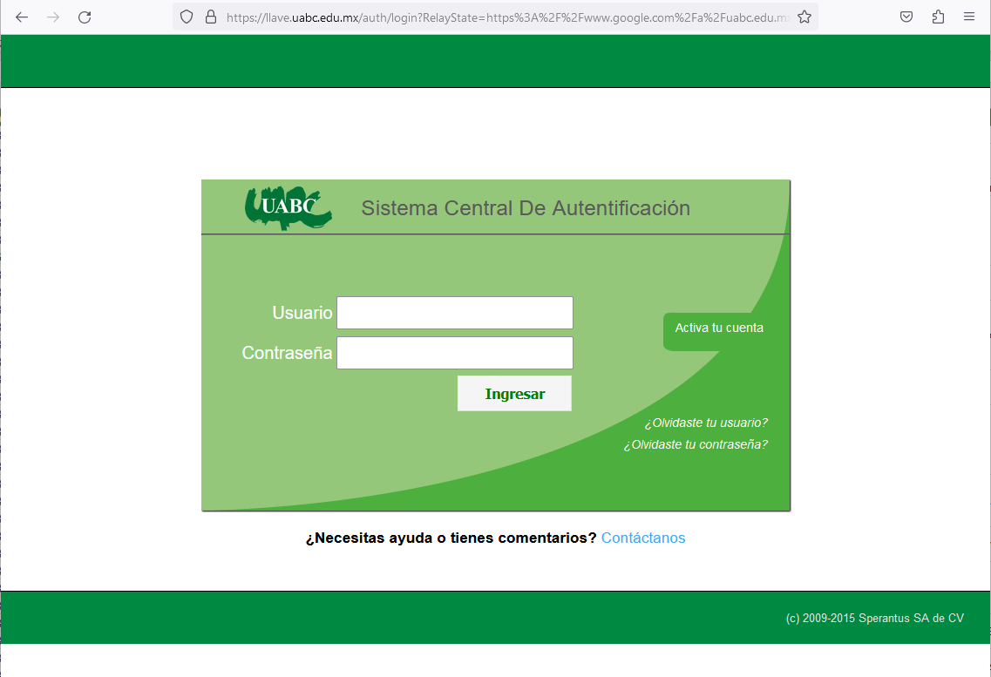The image size is (991, 677).
Task: Click into the Contraseña password field
Action: point(454,353)
